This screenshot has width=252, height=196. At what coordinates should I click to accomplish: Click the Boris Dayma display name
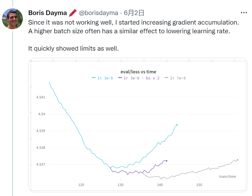pyautogui.click(x=48, y=13)
